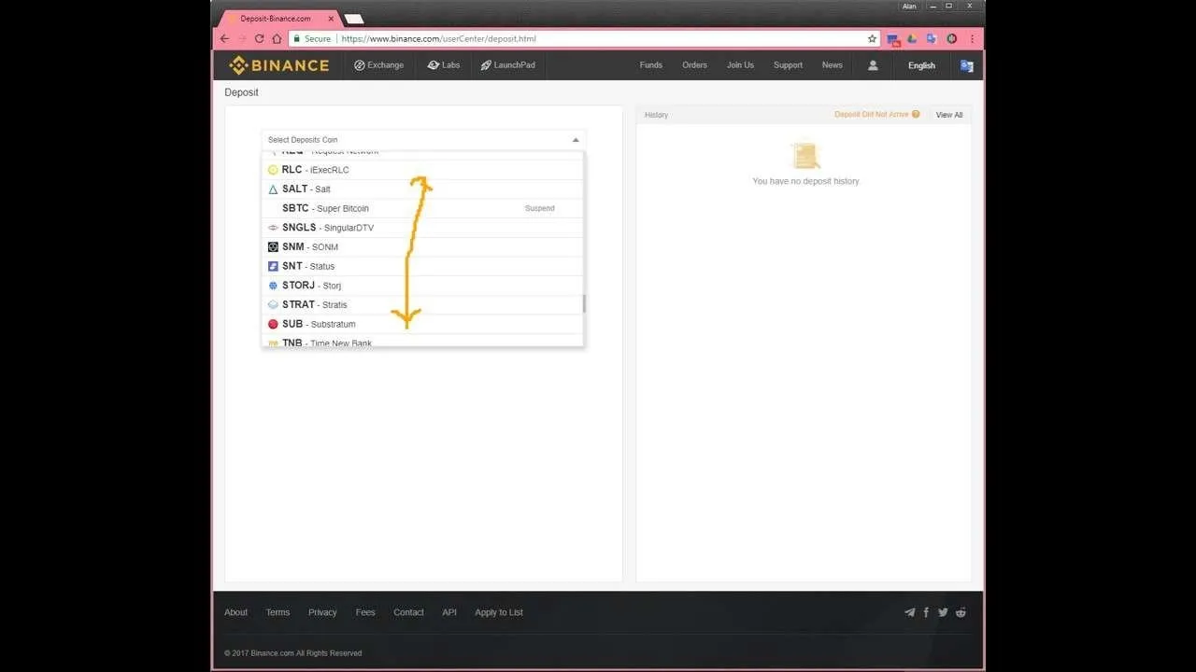This screenshot has width=1196, height=672.
Task: Click the browser back button
Action: [224, 38]
